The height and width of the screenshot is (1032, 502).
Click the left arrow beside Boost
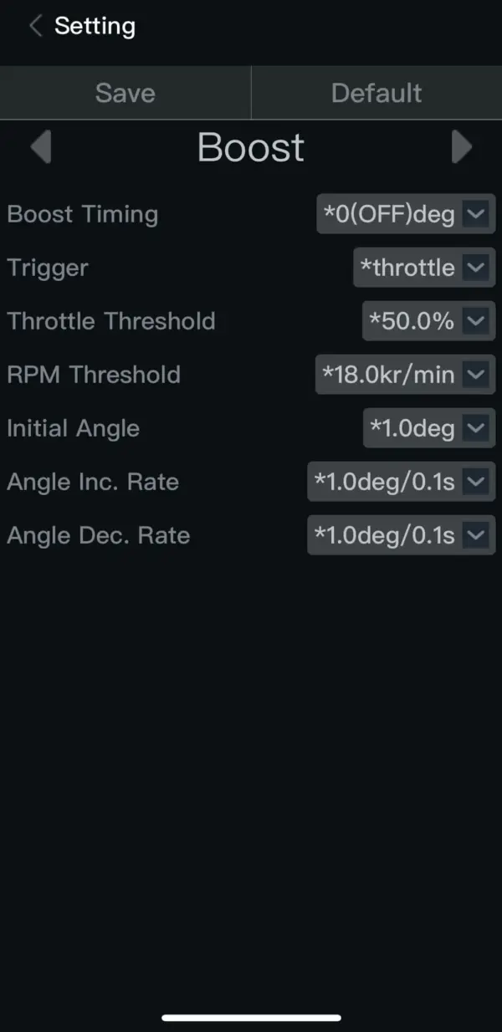tap(40, 146)
